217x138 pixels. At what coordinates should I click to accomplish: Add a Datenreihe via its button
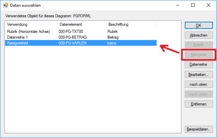(x=199, y=64)
